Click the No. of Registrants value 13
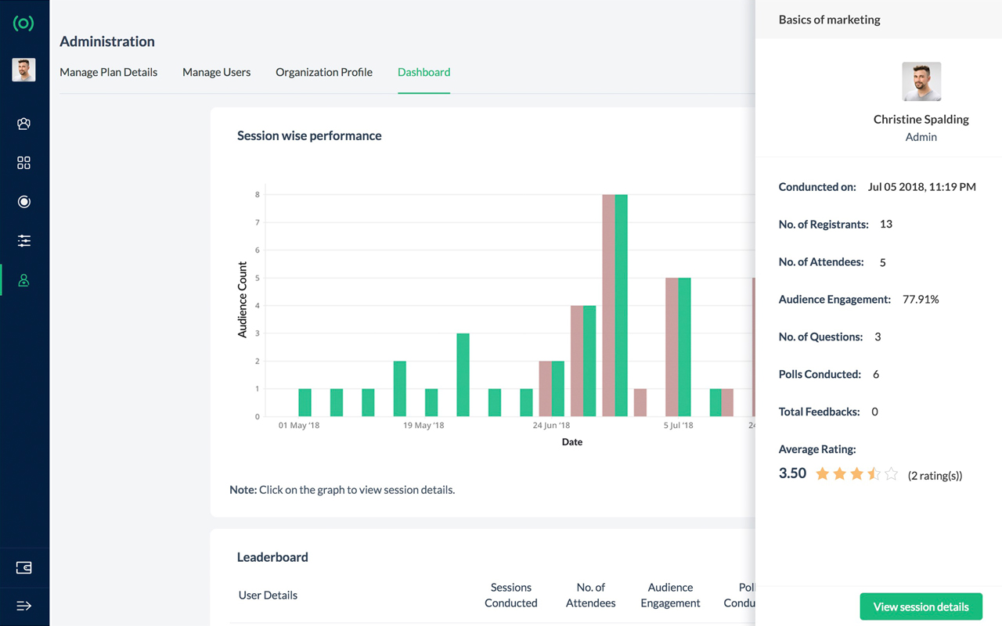 tap(886, 224)
